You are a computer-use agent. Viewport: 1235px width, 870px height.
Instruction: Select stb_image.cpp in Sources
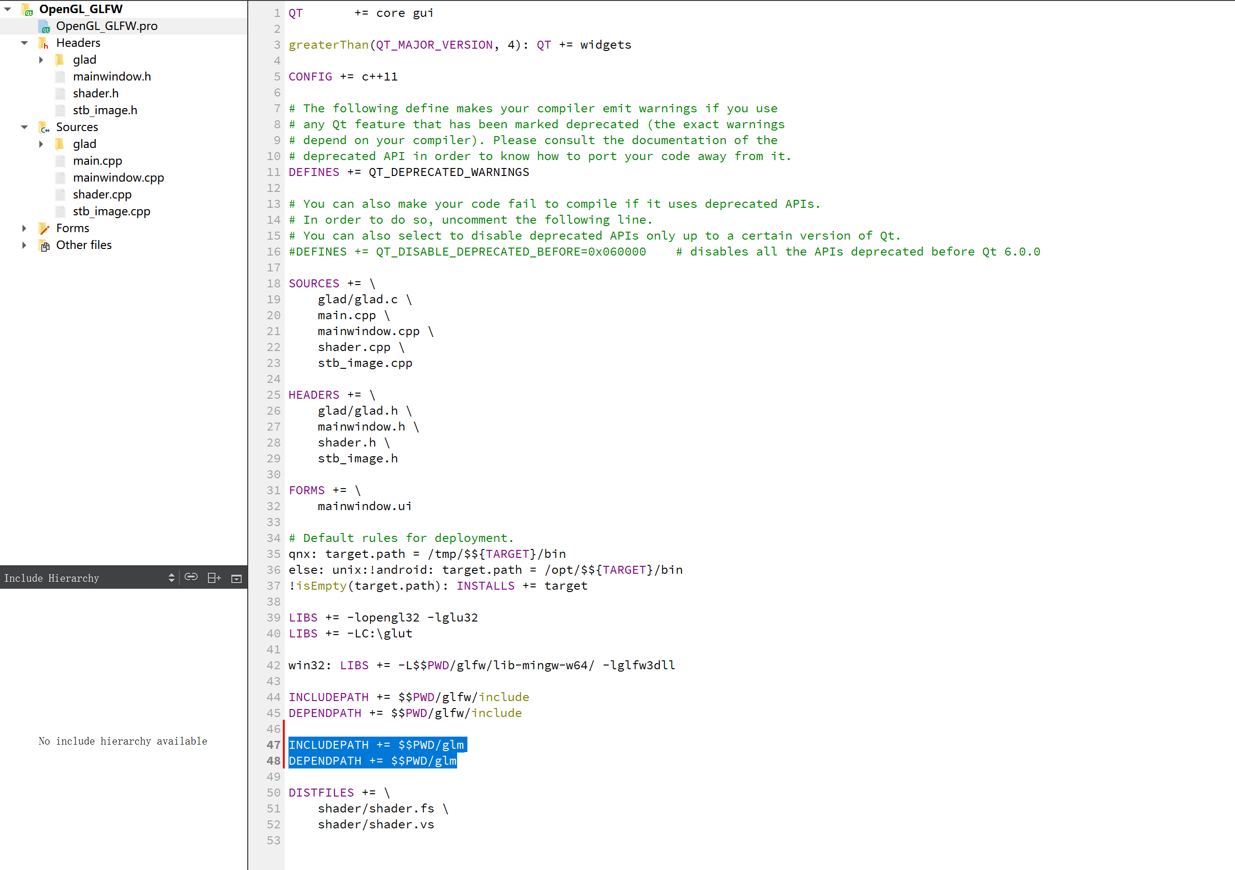111,211
